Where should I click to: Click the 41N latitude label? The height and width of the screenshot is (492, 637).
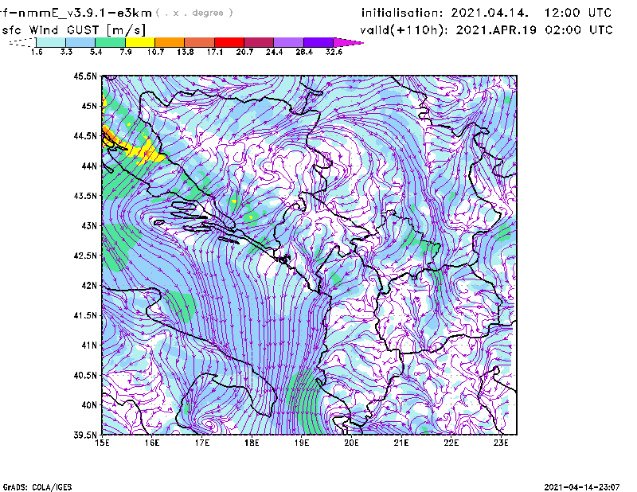point(89,346)
